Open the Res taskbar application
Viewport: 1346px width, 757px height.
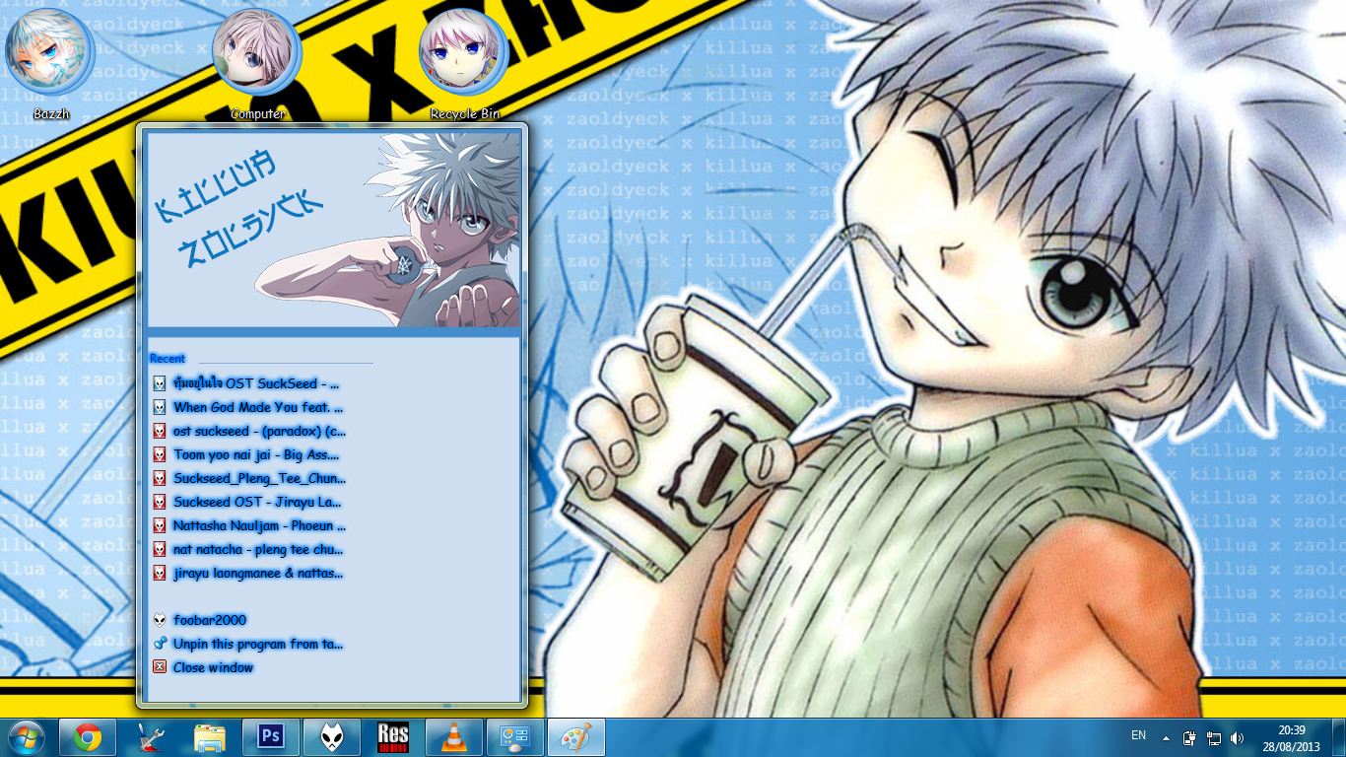392,737
